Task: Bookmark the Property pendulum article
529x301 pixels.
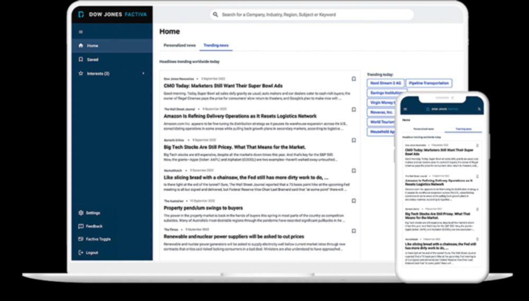Action: coord(353,201)
